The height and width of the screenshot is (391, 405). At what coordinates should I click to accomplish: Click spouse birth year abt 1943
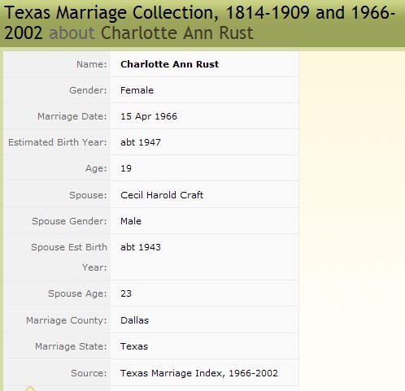141,247
